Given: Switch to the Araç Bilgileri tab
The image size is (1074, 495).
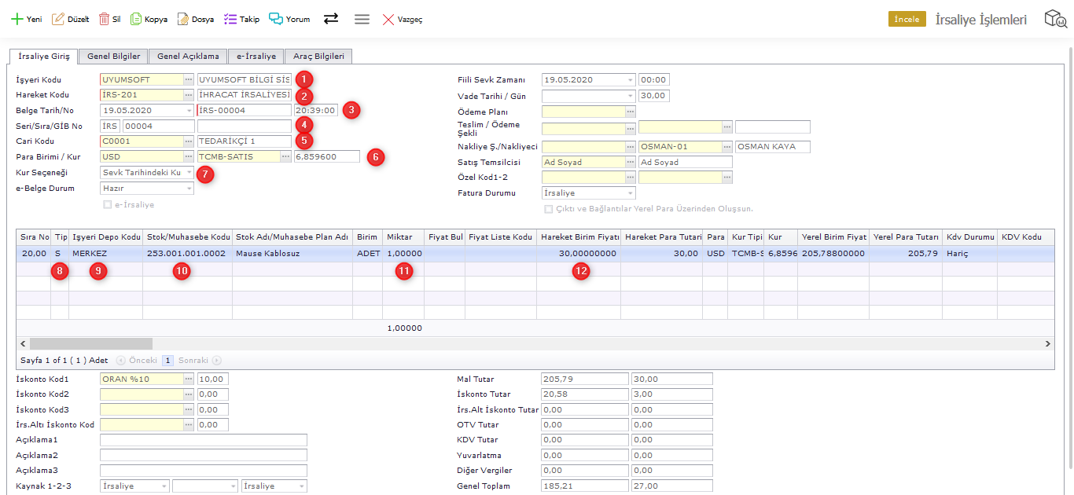Looking at the screenshot, I should point(318,57).
